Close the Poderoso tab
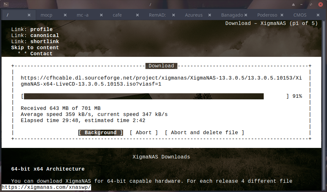 coord(282,15)
